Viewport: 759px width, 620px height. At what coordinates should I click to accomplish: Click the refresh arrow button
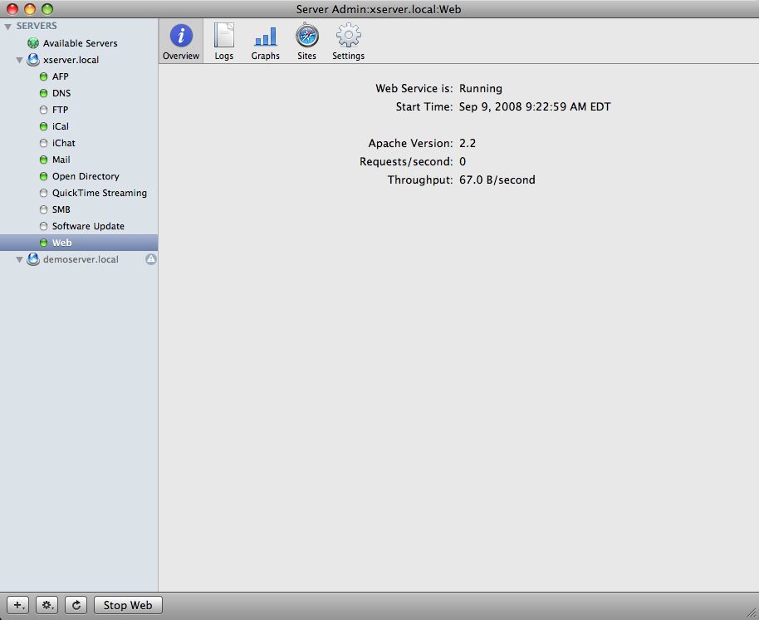coord(76,605)
